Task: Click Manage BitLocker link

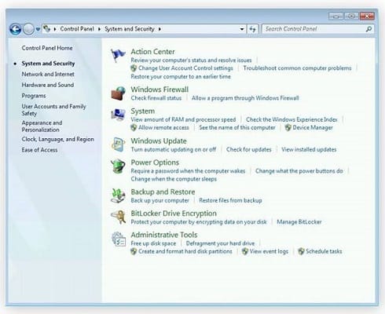Action: (299, 222)
